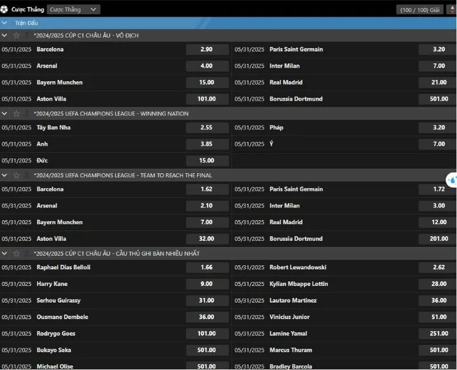Collapse the Trận Đấu header
Screen dimensions: 457x370
[x=5, y=23]
